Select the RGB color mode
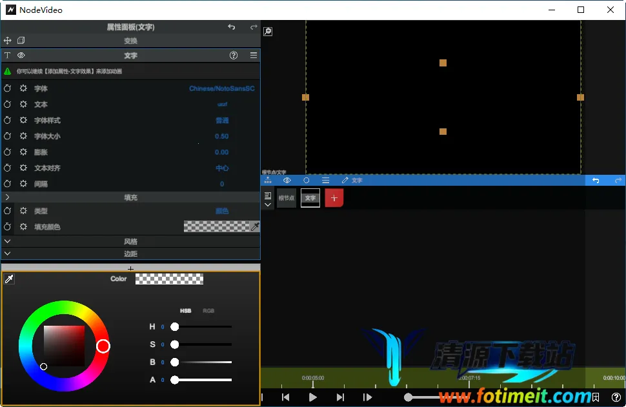This screenshot has width=626, height=407. tap(208, 311)
